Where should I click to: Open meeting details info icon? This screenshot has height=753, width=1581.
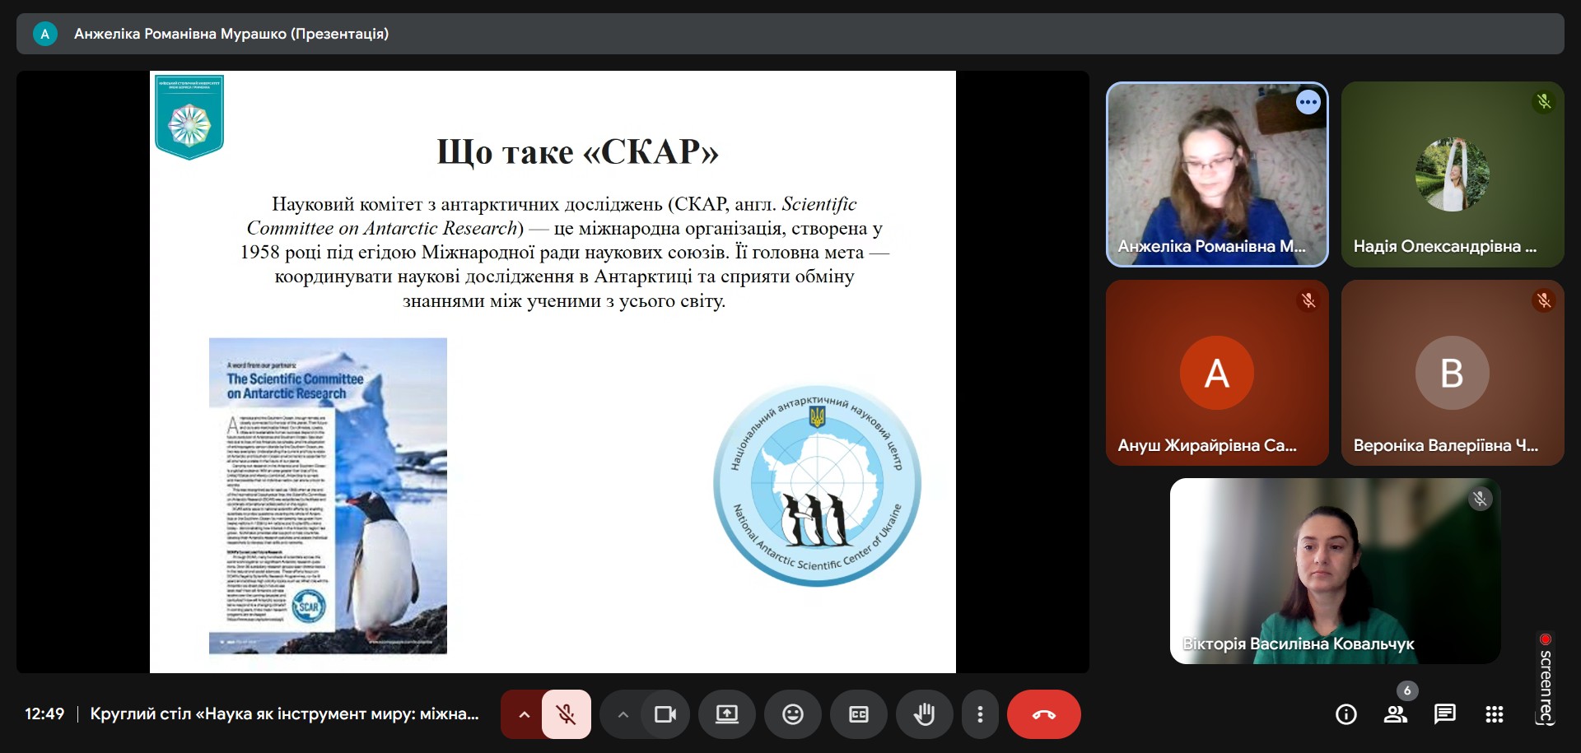coord(1345,714)
